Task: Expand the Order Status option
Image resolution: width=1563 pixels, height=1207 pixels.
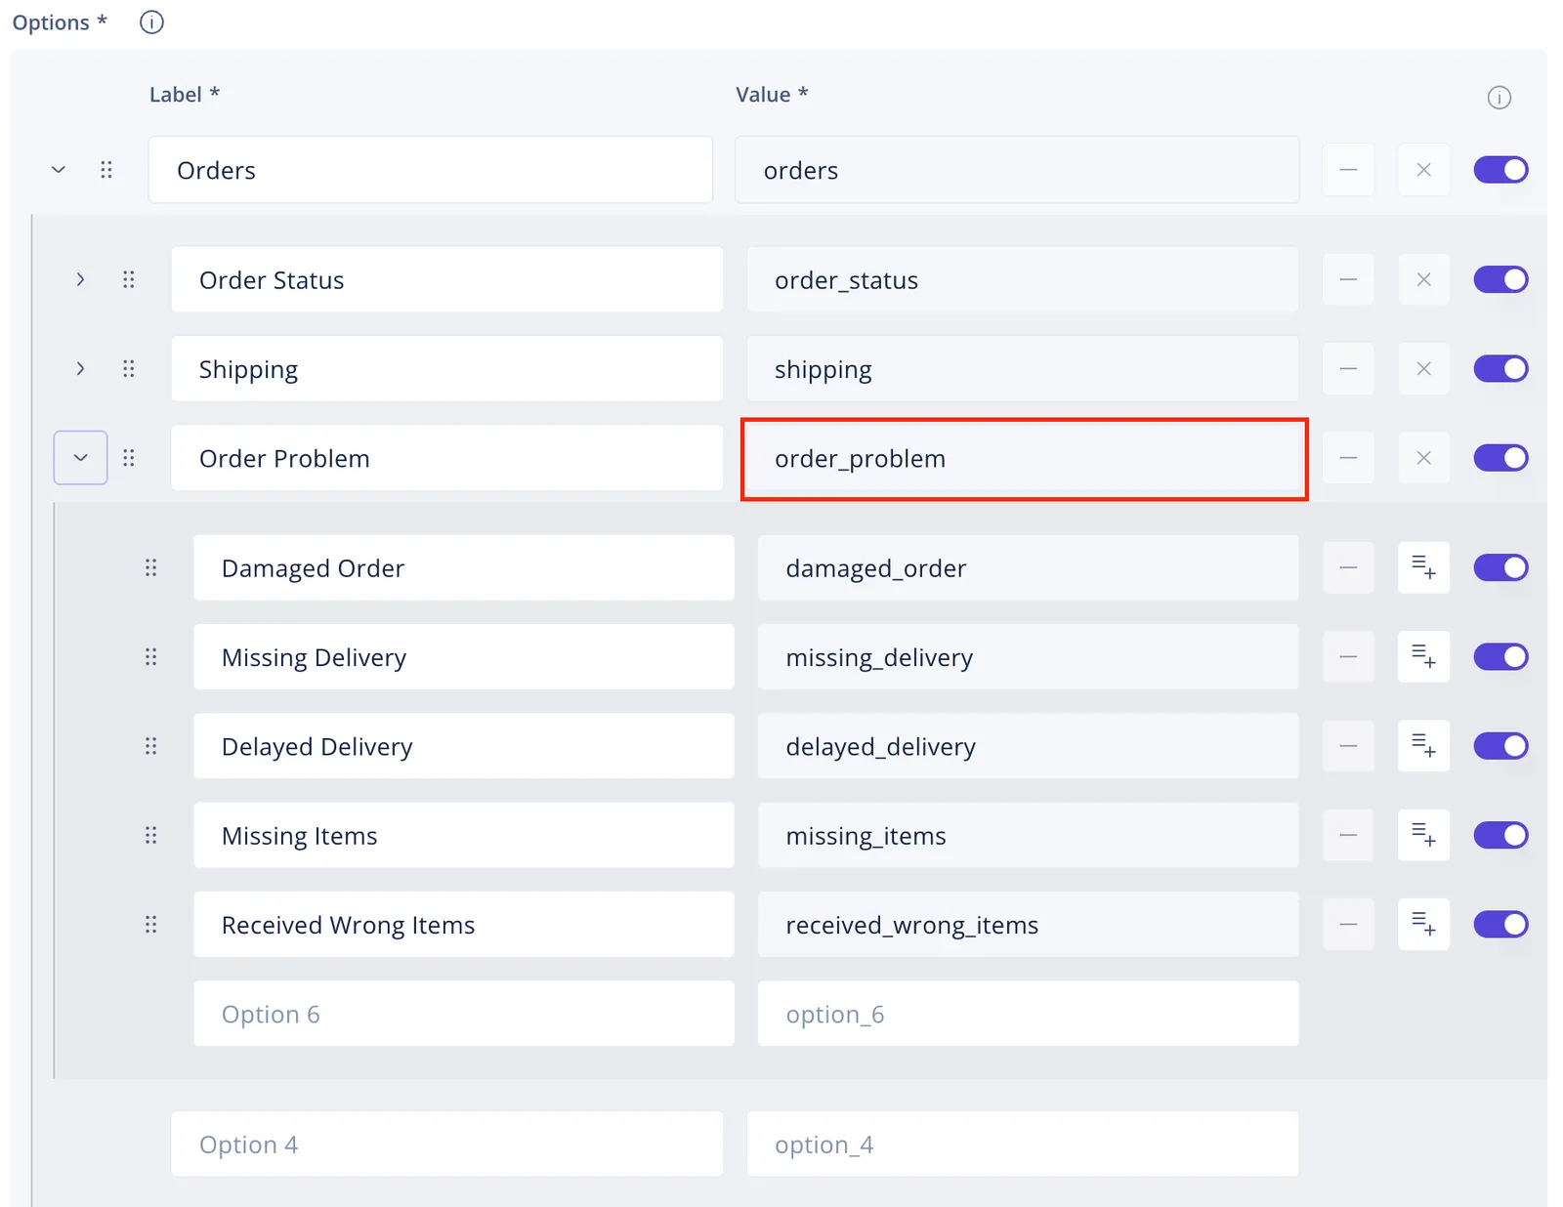Action: pos(80,279)
